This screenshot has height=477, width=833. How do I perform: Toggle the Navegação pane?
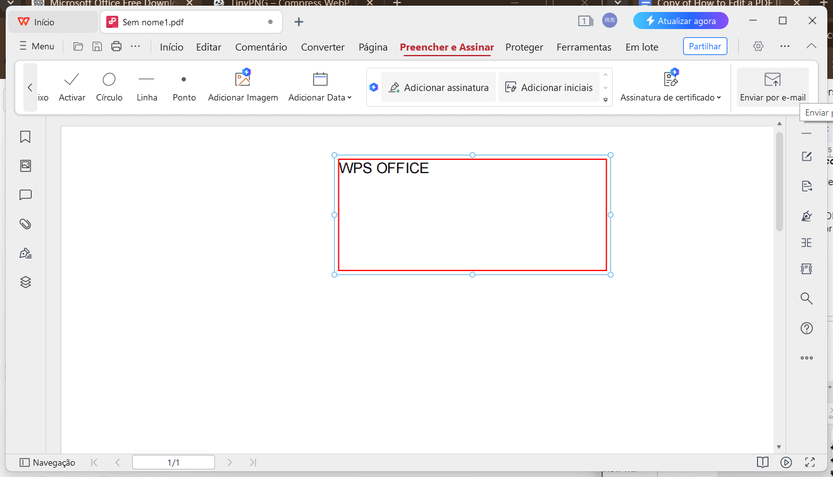[x=47, y=462]
